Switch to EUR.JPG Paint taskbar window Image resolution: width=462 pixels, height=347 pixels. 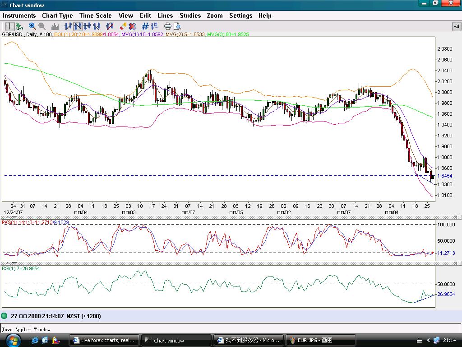click(321, 341)
